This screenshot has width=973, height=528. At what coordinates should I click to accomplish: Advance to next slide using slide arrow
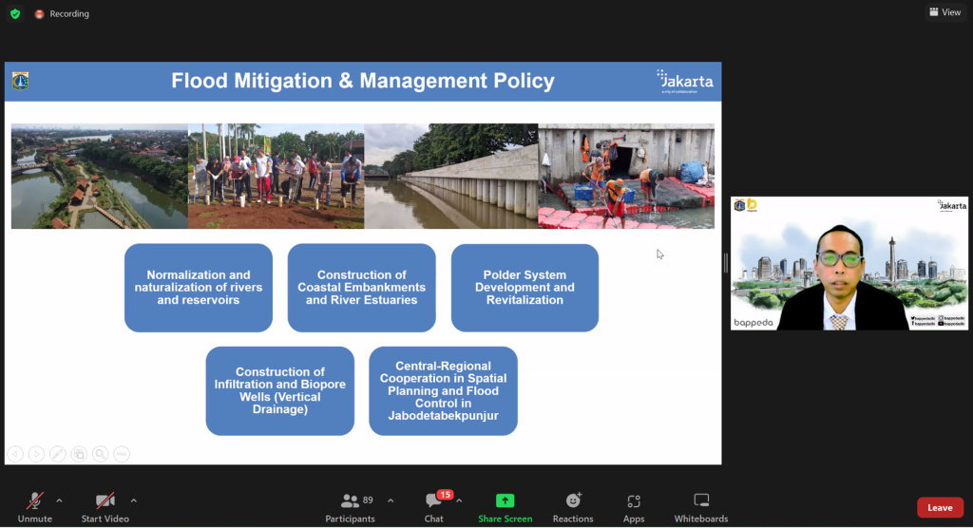pyautogui.click(x=36, y=454)
